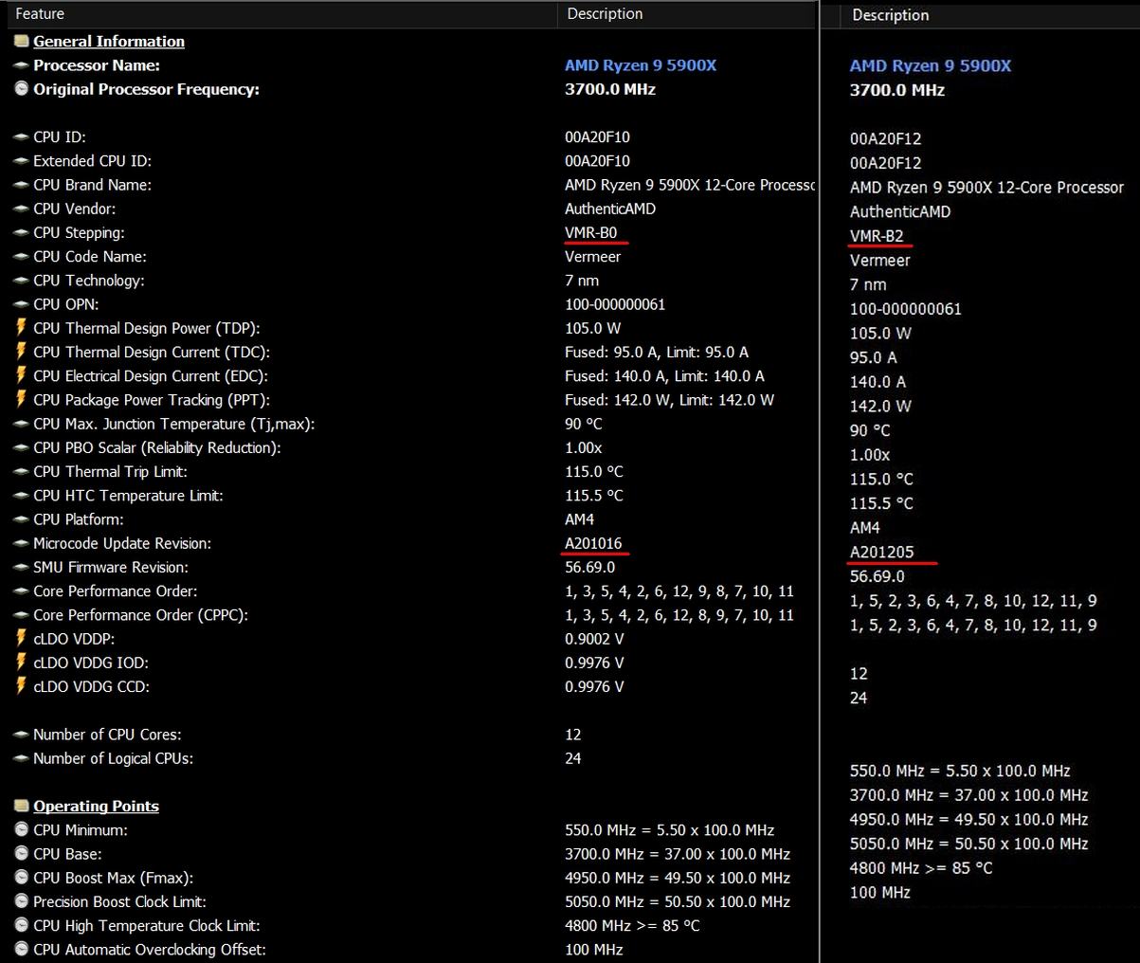Click the clock icon beside CPU Minimum
The width and height of the screenshot is (1140, 963).
[x=21, y=829]
